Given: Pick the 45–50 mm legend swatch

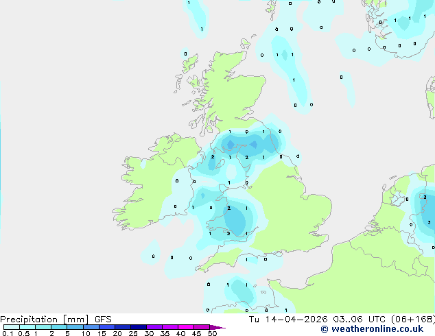Looking at the screenshot, I should tap(202, 327).
